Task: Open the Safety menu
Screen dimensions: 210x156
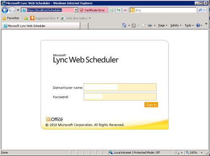Action: (176, 26)
